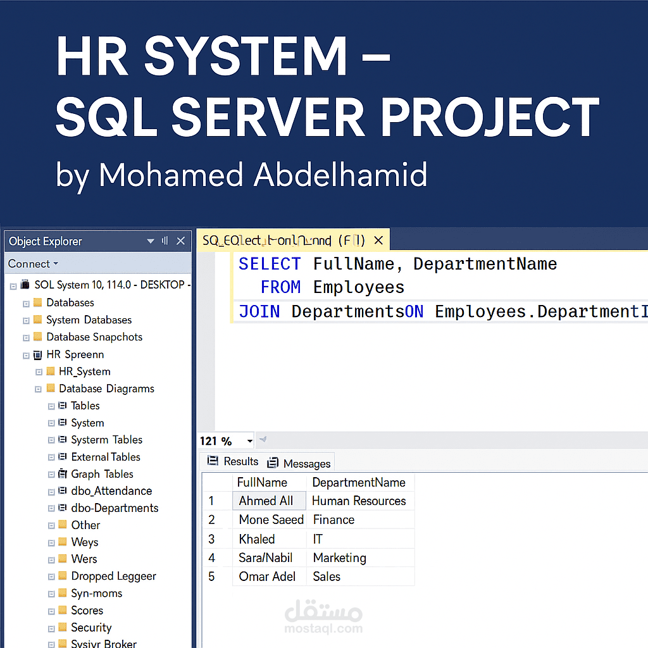Click the External Tables icon

[63, 457]
